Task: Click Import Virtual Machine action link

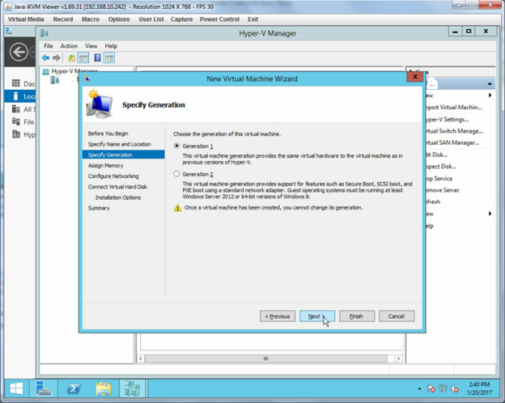Action: pyautogui.click(x=454, y=108)
